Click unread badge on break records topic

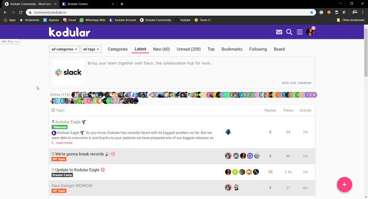pyautogui.click(x=113, y=154)
